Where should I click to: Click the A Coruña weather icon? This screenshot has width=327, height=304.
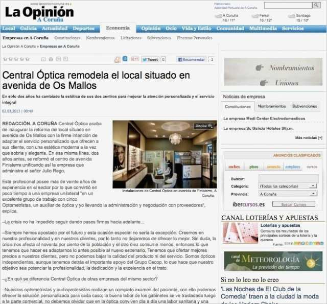click(x=218, y=16)
